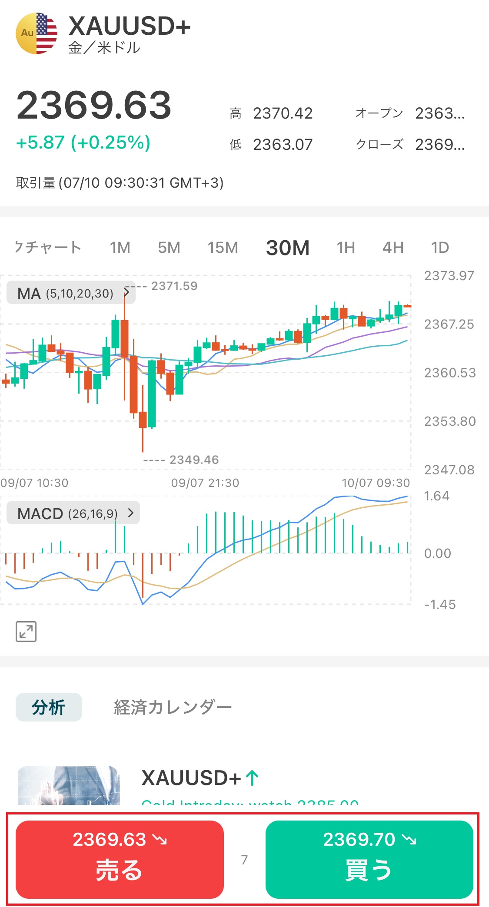The width and height of the screenshot is (489, 907).
Task: Open the 分析 analysis tab
Action: point(49,707)
